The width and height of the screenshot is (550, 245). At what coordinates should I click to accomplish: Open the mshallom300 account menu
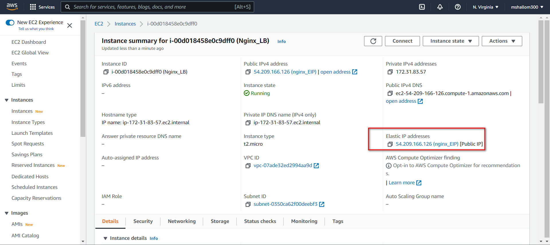coord(527,7)
